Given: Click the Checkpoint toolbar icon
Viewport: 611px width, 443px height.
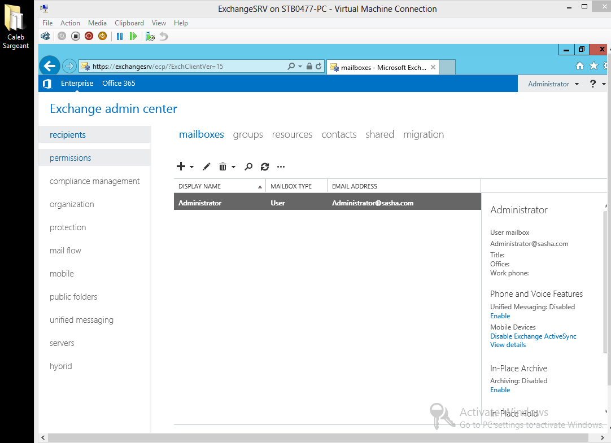Looking at the screenshot, I should (x=150, y=36).
